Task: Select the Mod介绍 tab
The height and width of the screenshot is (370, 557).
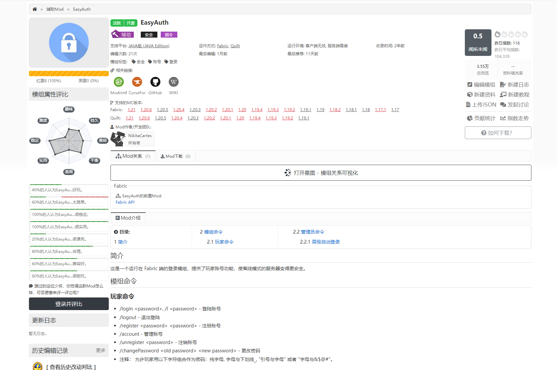Action: (128, 218)
